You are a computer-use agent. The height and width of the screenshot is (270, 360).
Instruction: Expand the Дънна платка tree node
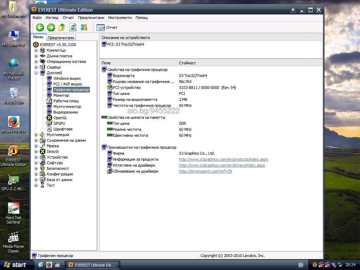[x=36, y=56]
